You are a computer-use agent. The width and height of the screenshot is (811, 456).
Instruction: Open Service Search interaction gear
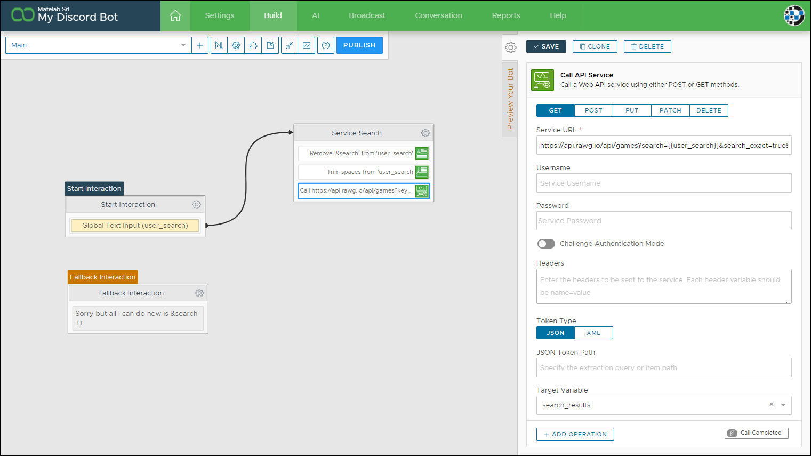(x=425, y=133)
